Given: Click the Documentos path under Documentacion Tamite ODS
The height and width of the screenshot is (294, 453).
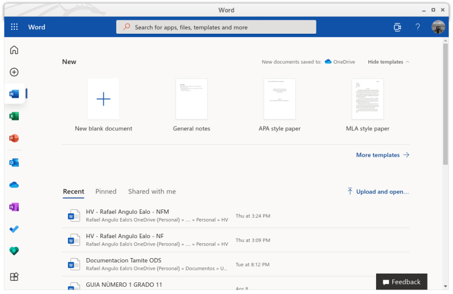Looking at the screenshot, I should 200,269.
